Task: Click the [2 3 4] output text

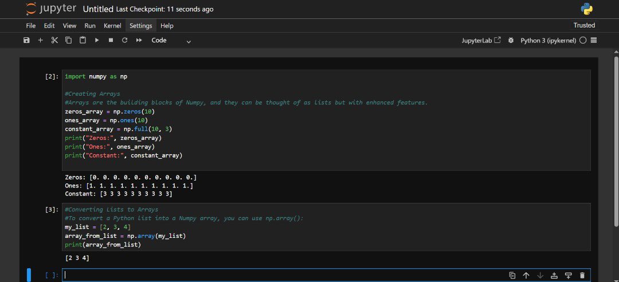Action: 77,258
